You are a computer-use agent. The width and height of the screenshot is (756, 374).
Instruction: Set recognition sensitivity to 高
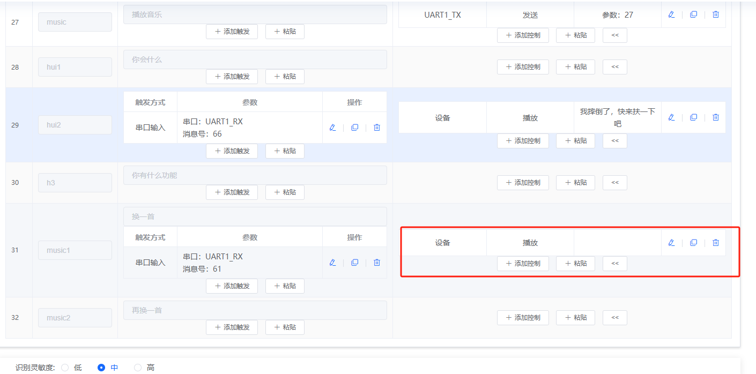pos(138,368)
